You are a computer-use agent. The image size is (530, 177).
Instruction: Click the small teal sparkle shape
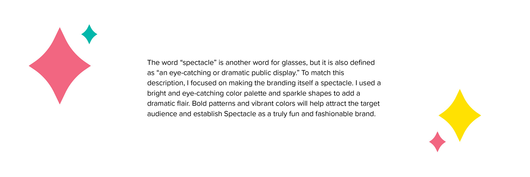(89, 34)
